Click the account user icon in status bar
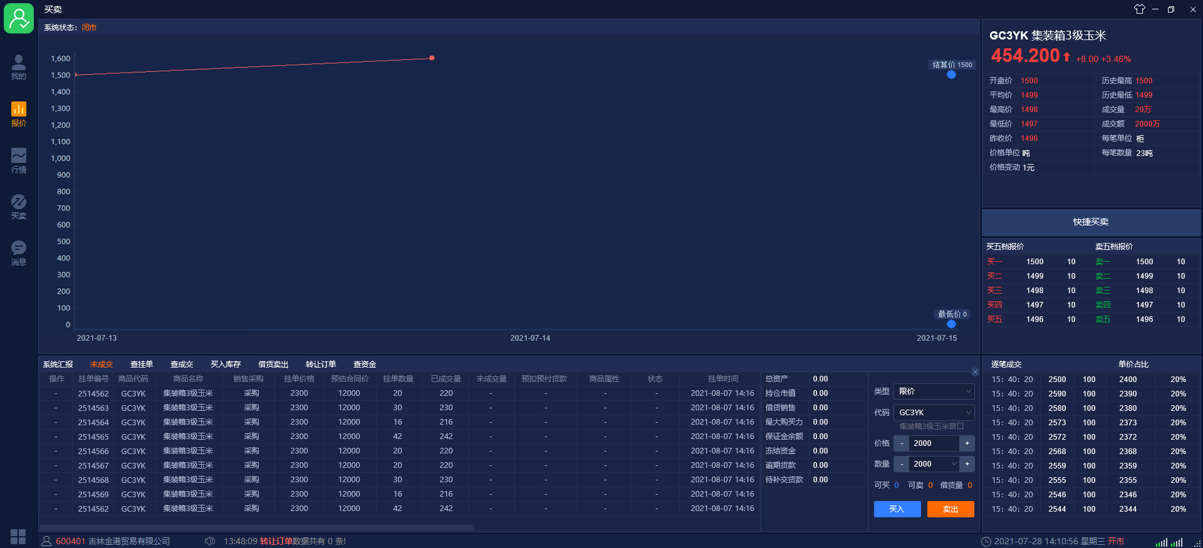 [46, 541]
